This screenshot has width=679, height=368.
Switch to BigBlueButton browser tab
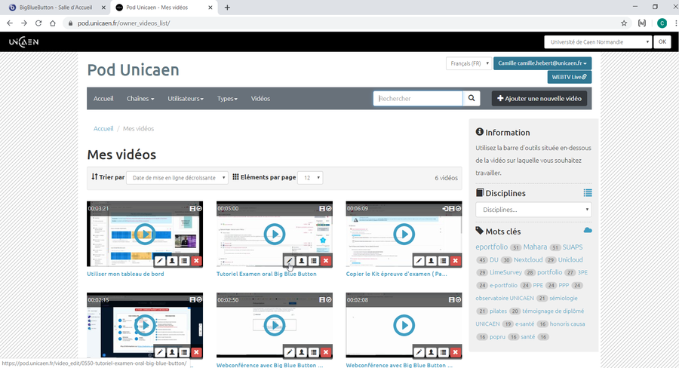[55, 8]
